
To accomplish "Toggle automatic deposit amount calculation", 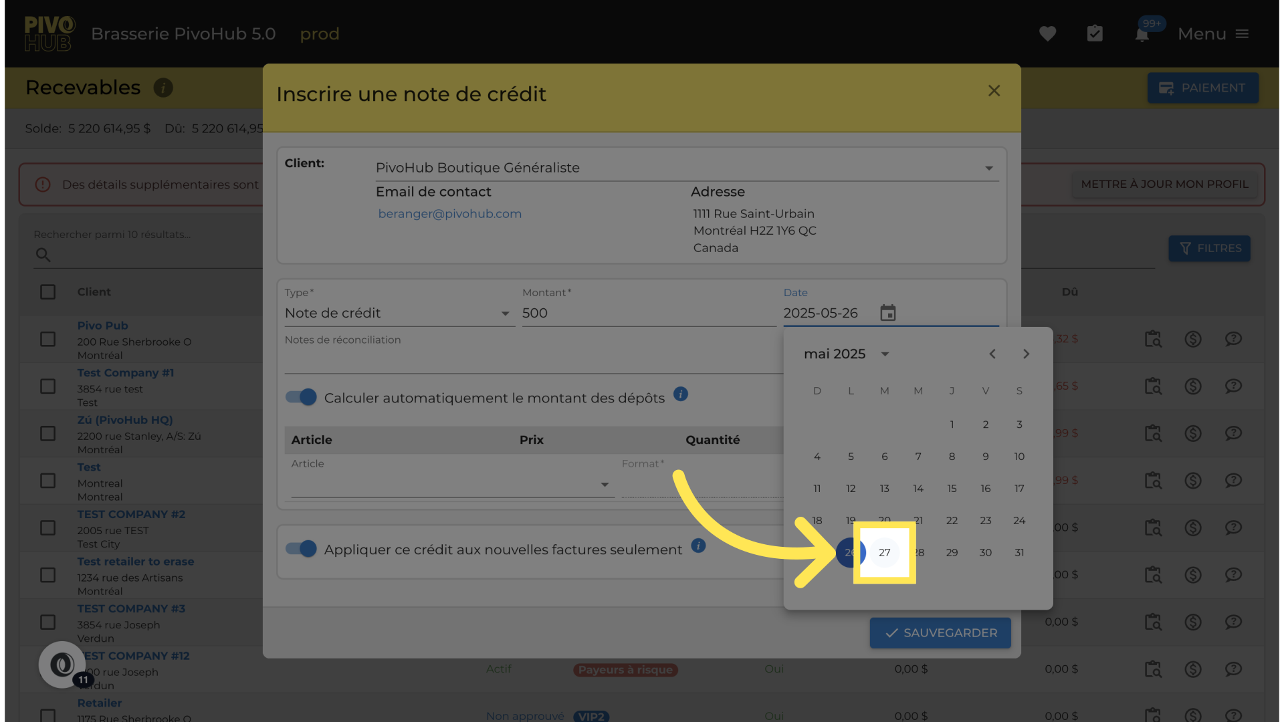I will click(301, 397).
